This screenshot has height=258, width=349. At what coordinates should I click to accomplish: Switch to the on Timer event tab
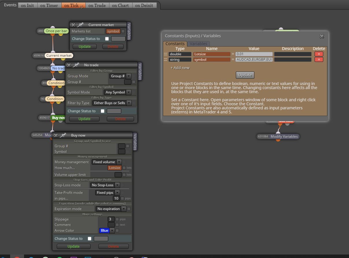(x=49, y=5)
